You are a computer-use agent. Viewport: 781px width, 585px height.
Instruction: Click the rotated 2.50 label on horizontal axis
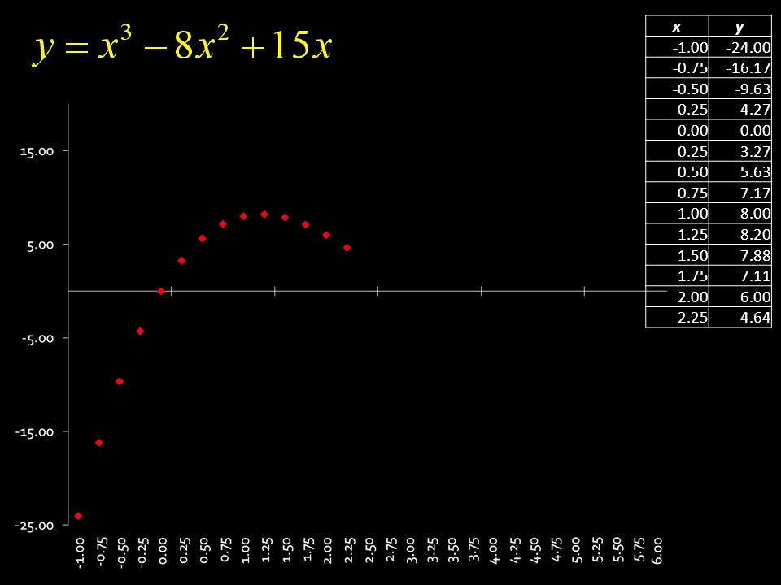click(x=369, y=550)
